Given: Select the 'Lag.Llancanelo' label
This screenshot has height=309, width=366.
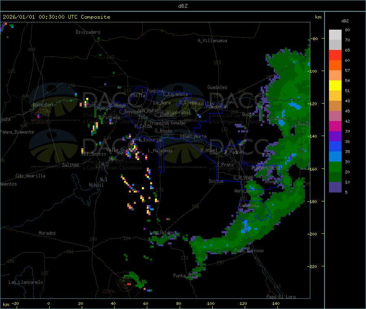Looking at the screenshot, I should 26,282.
